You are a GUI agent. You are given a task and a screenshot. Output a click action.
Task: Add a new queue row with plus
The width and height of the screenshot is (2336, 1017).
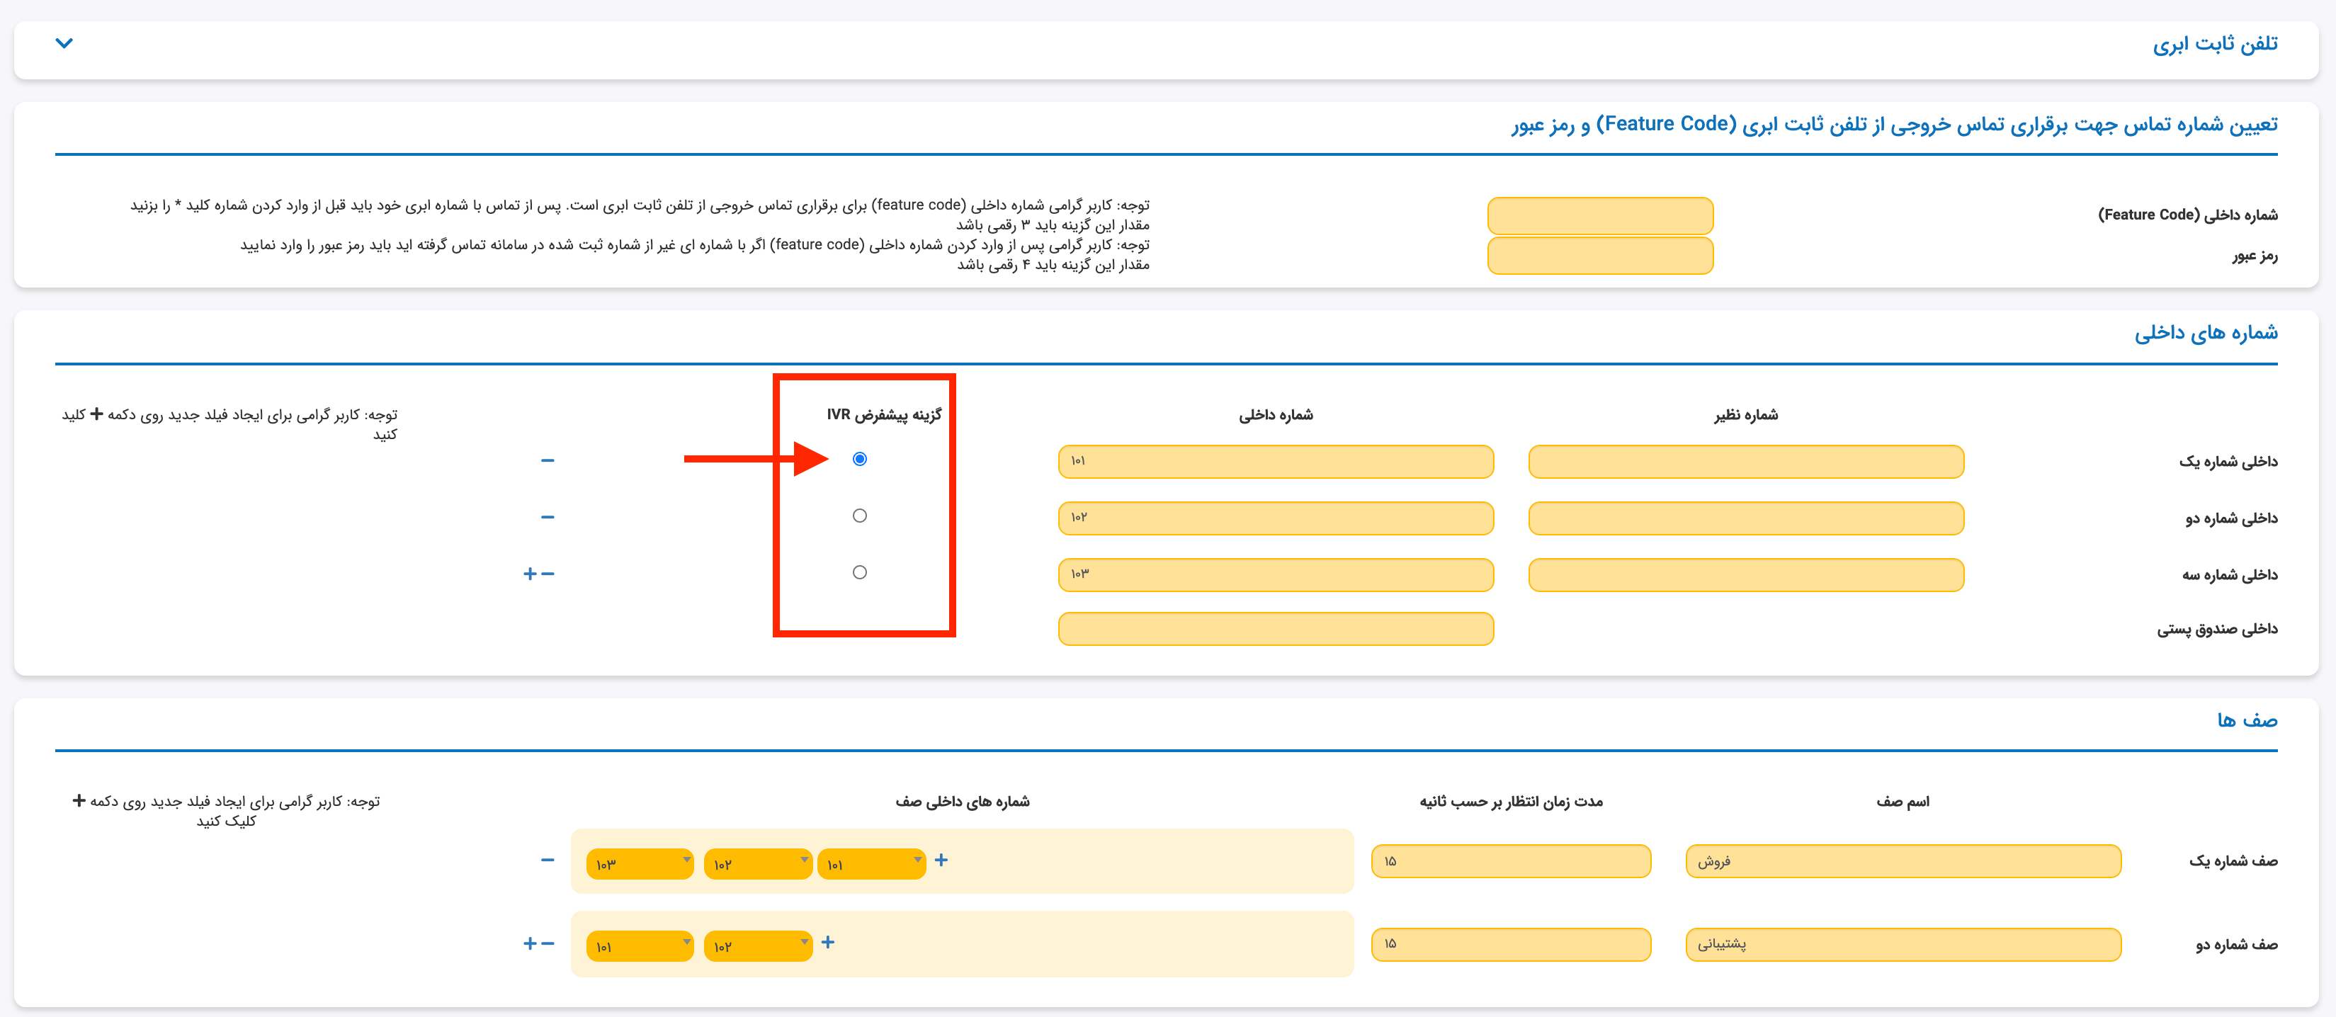(x=531, y=943)
